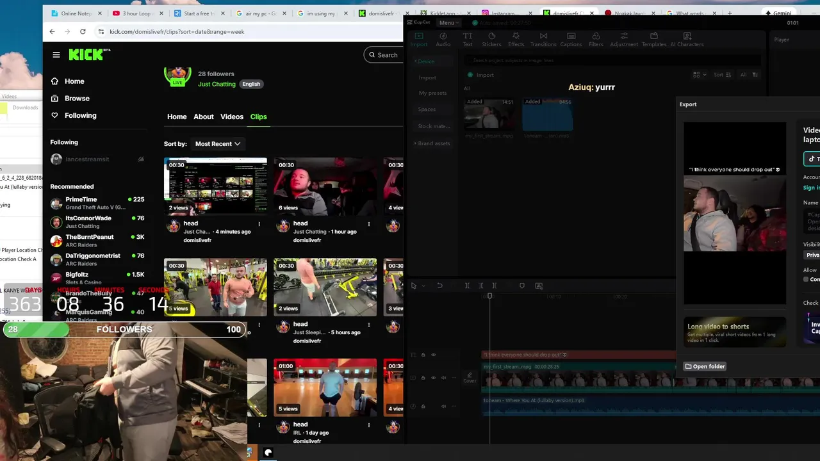The width and height of the screenshot is (820, 461).
Task: Open the Long video to shorts banner
Action: 734,332
